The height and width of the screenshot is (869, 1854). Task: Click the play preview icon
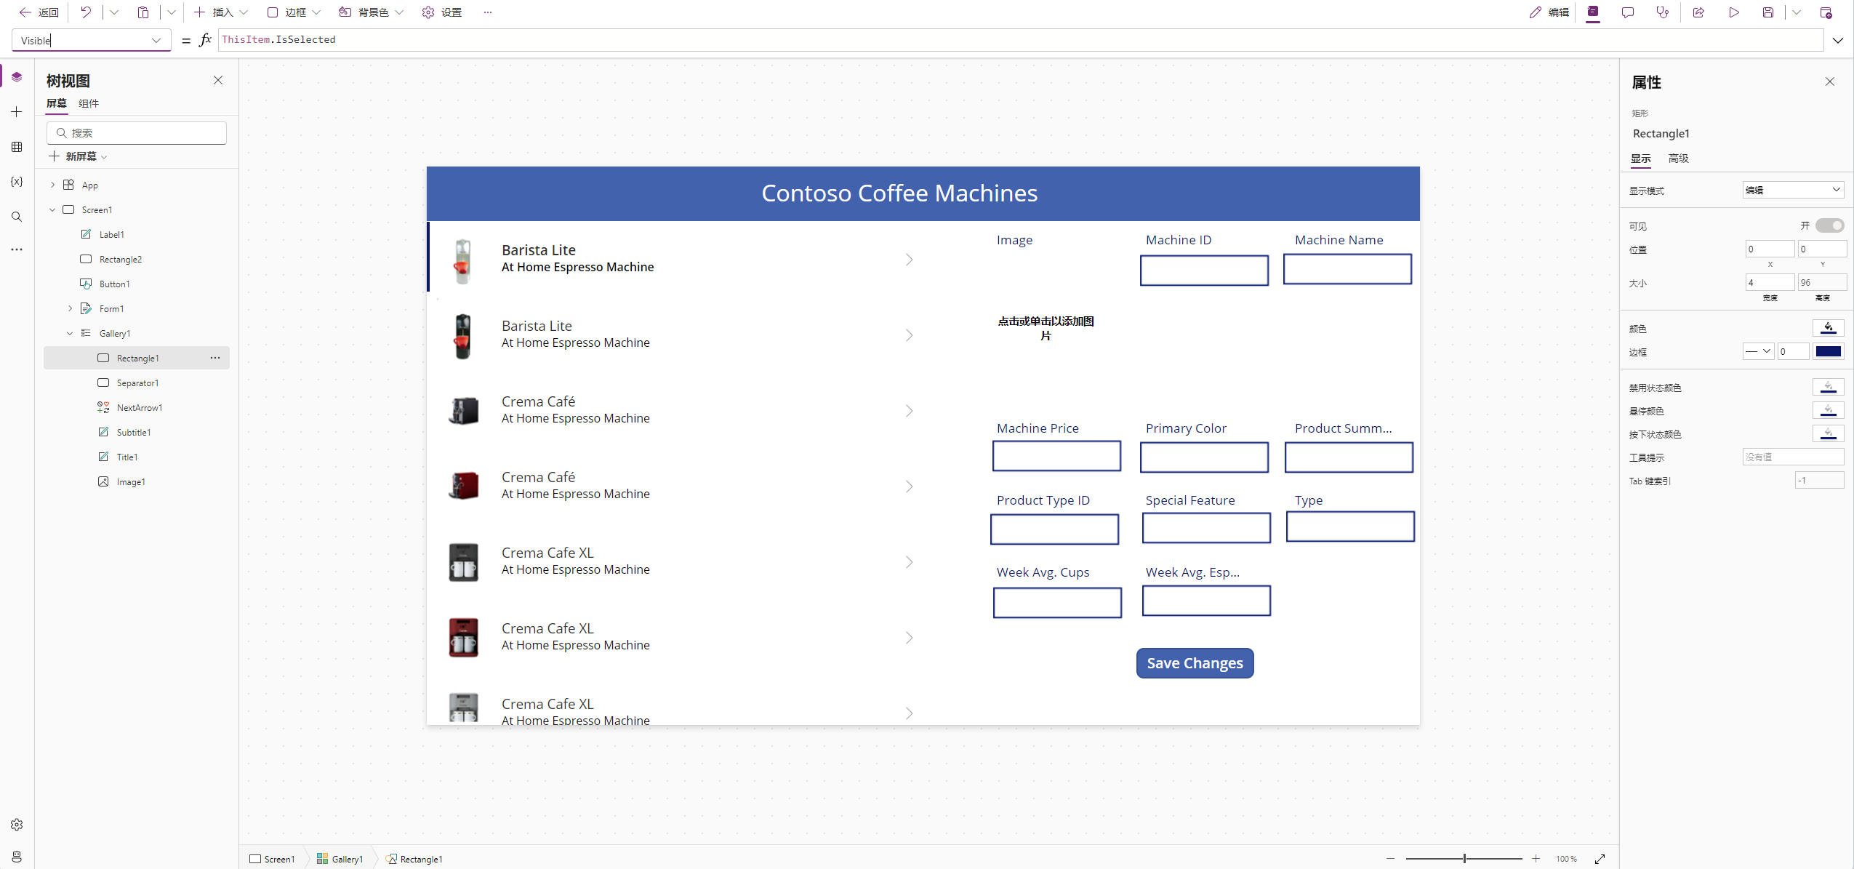tap(1733, 12)
